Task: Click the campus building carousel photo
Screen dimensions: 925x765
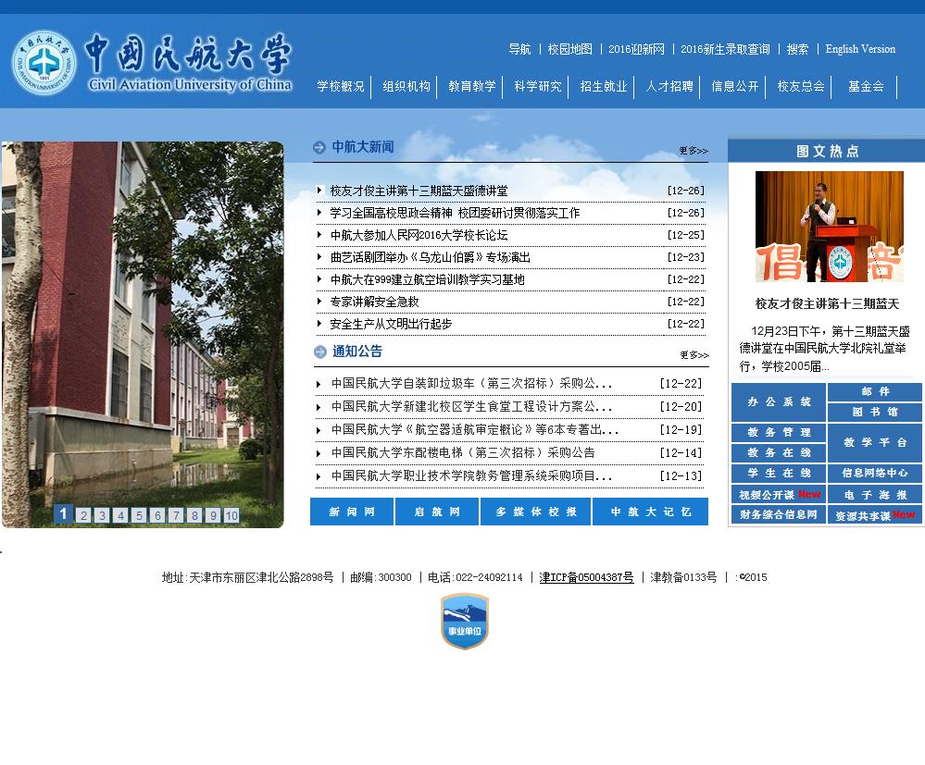Action: coord(143,335)
